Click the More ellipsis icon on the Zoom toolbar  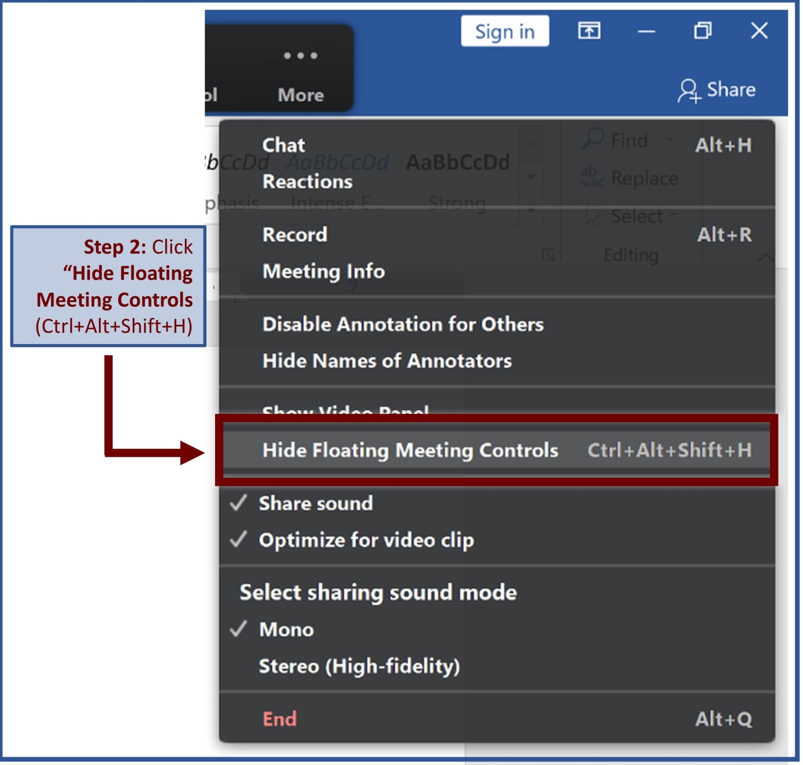pyautogui.click(x=300, y=56)
